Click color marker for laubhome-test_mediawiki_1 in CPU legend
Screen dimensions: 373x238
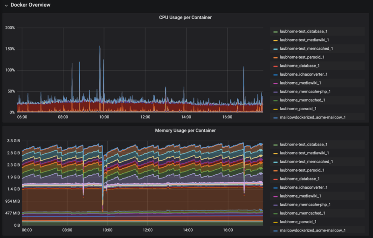click(275, 40)
